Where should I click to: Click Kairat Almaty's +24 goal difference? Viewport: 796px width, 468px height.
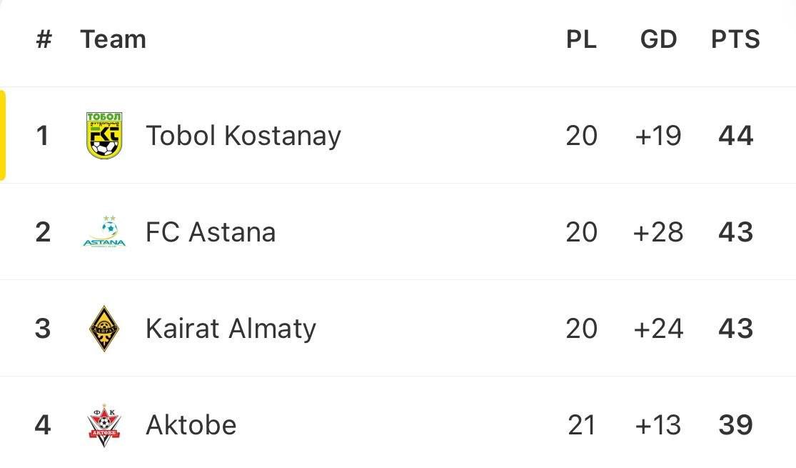click(658, 329)
